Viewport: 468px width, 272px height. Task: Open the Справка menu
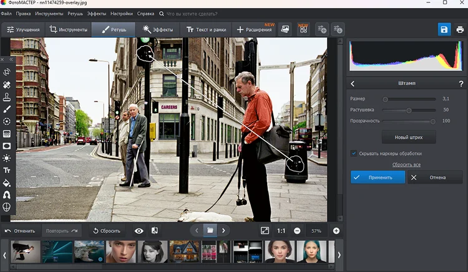click(x=145, y=14)
